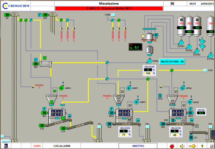Click the R38 velocity 75% field

[x=124, y=134]
